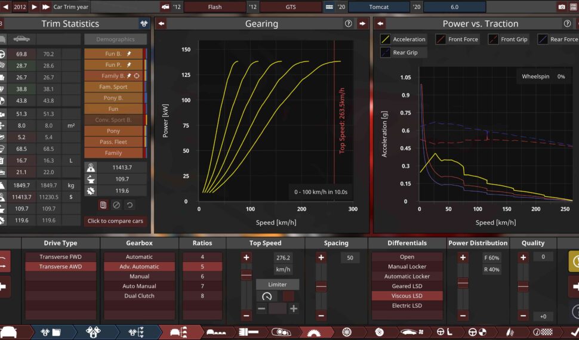Open the Gearing help icon

(349, 24)
